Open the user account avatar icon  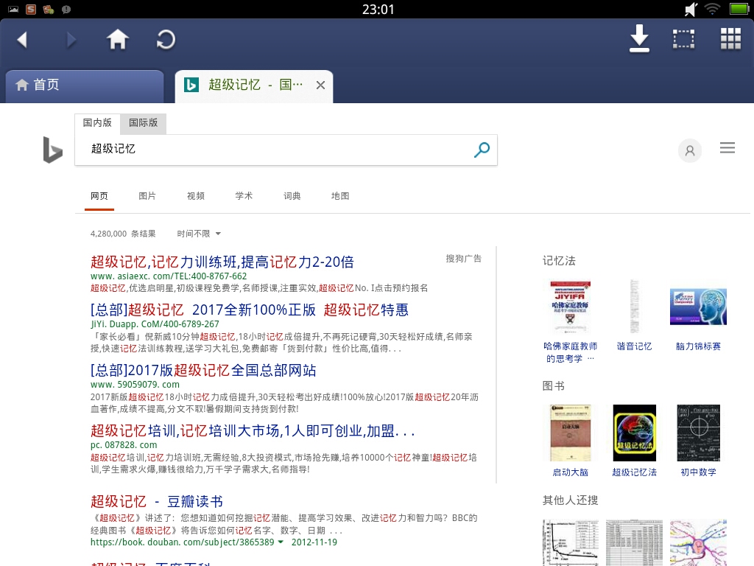coord(689,150)
